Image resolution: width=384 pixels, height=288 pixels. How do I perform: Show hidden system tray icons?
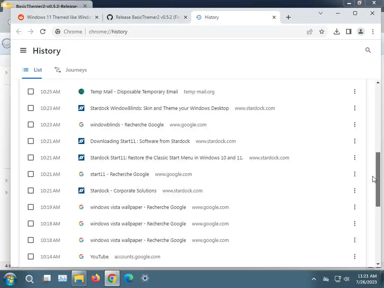tap(314, 279)
